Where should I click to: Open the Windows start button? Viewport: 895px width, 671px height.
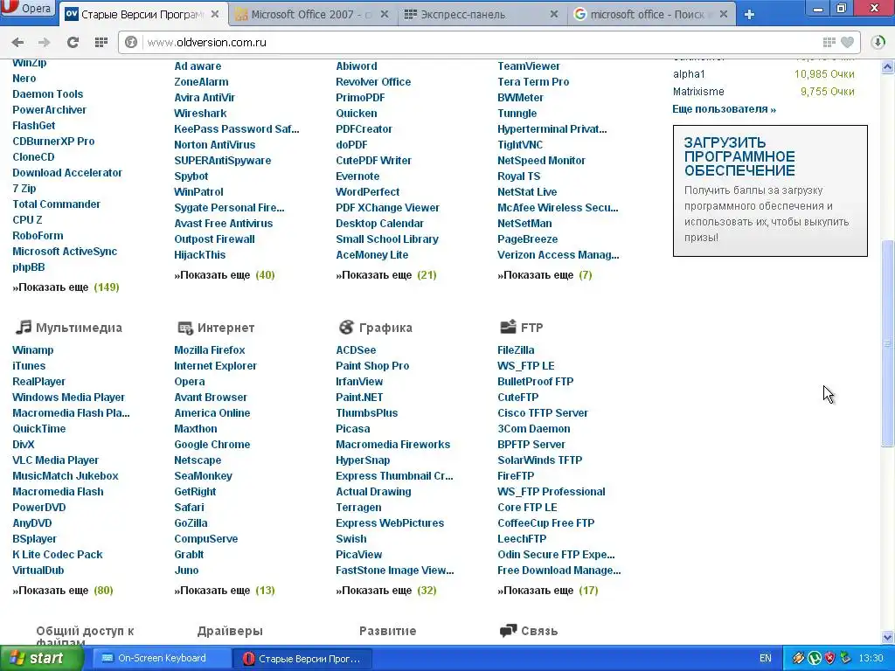point(42,659)
